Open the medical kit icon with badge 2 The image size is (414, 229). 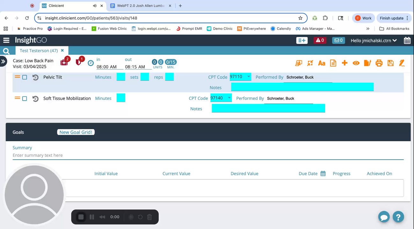click(65, 62)
